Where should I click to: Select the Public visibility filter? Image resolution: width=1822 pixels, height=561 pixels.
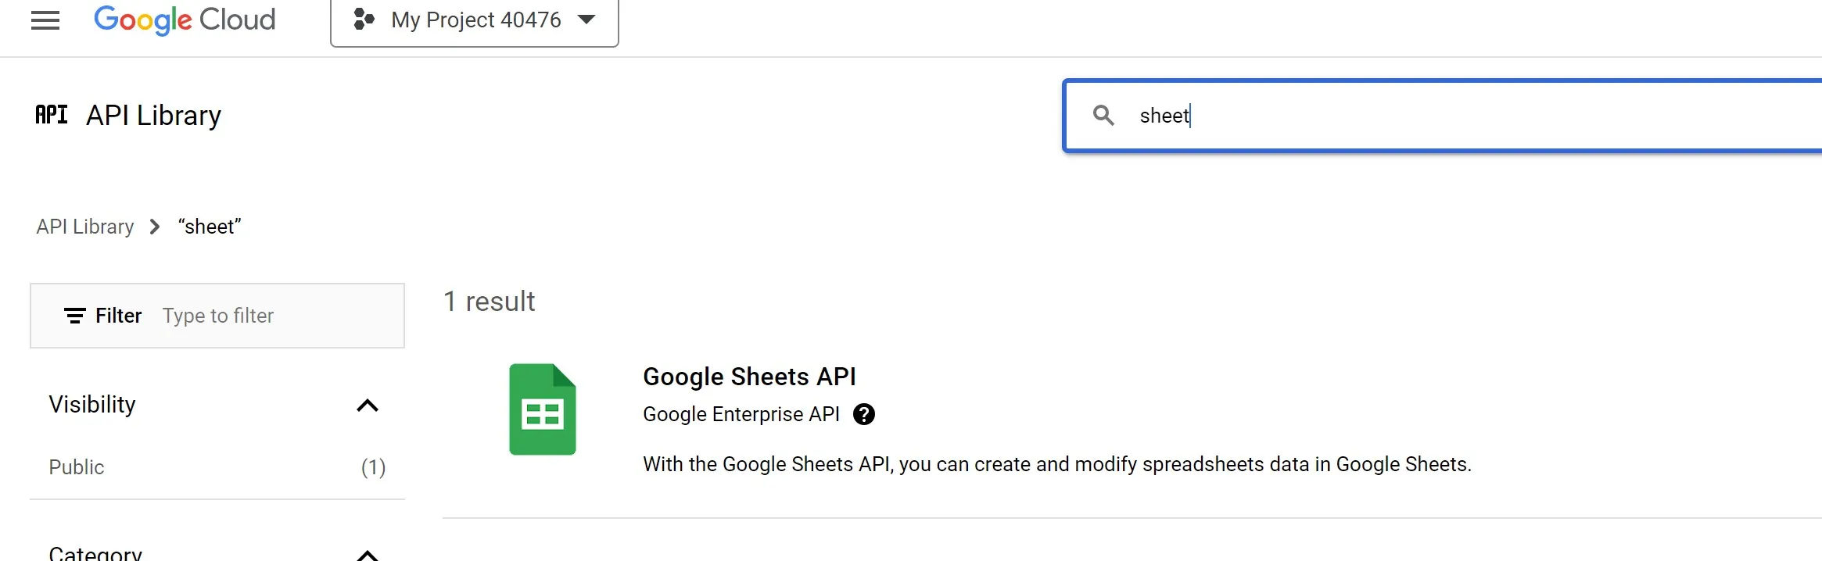[x=77, y=467]
